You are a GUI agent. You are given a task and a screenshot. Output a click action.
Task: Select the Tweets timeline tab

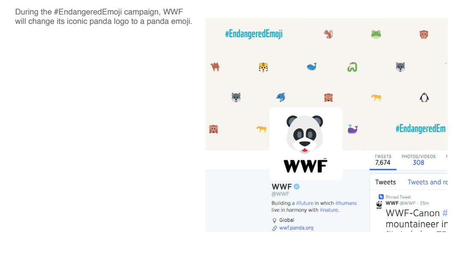385,182
